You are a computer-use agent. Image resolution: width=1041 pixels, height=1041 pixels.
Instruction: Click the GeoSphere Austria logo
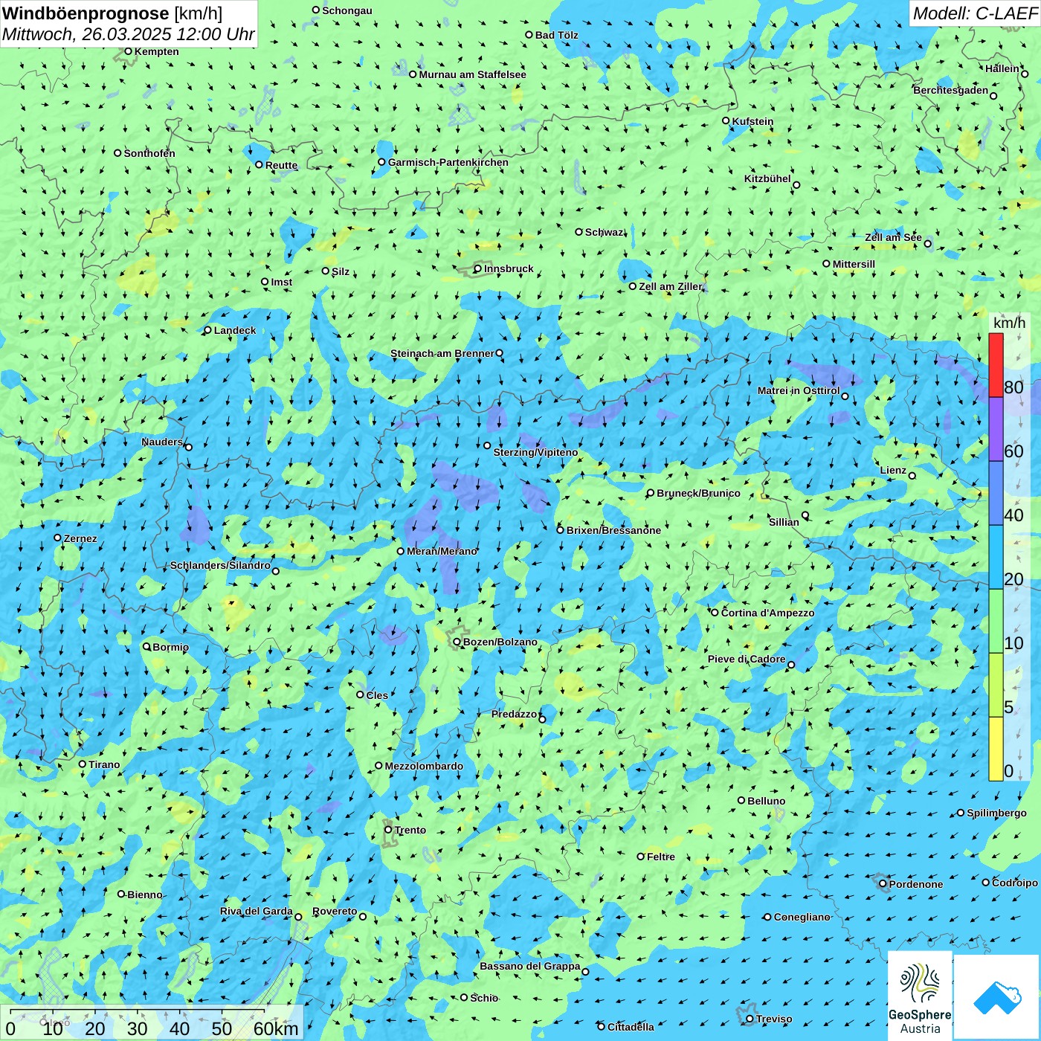pos(920,995)
